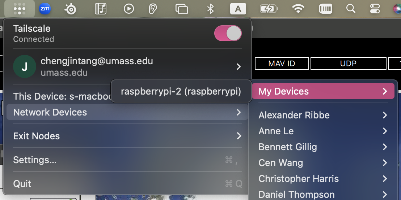Image resolution: width=401 pixels, height=200 pixels.
Task: Open the chengjintang@umass.edu account submenu
Action: tap(127, 66)
